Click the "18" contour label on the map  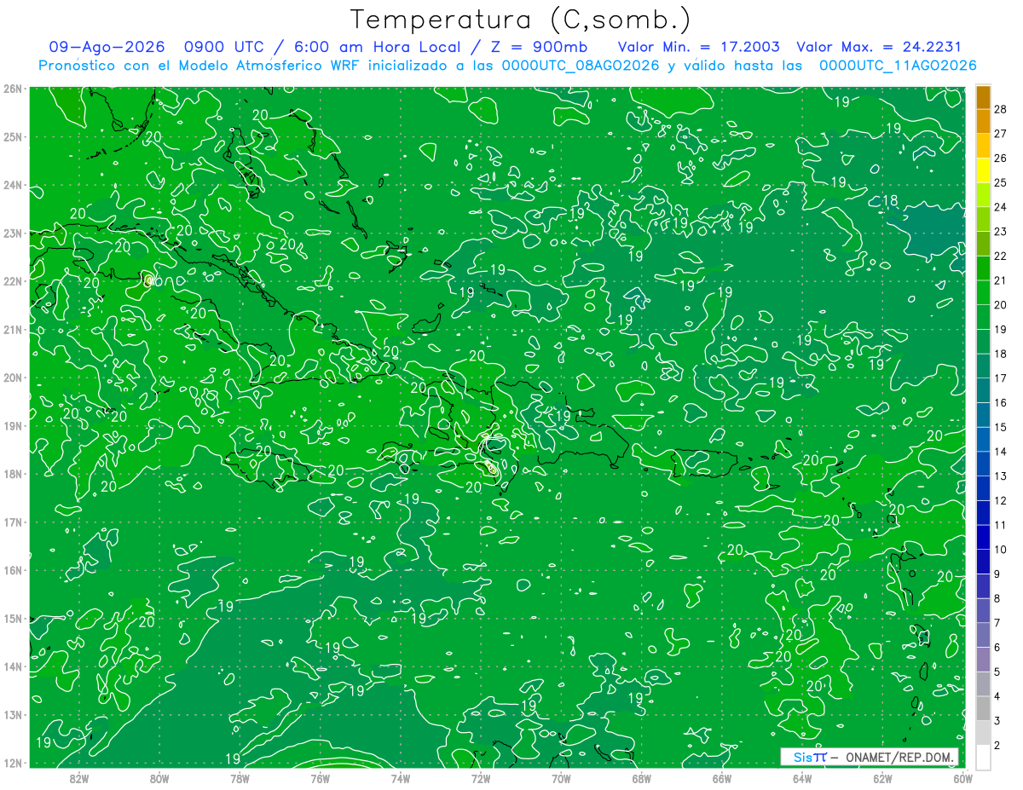point(890,201)
